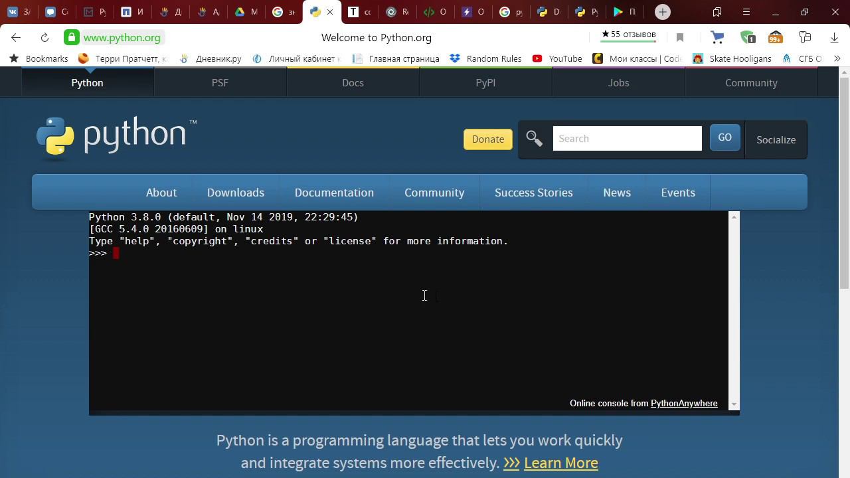The image size is (850, 478).
Task: Open the Терри Пратчетт bookmark
Action: [x=122, y=58]
